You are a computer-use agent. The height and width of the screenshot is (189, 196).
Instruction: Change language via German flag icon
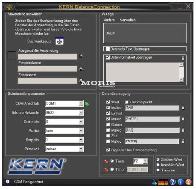pos(163,182)
